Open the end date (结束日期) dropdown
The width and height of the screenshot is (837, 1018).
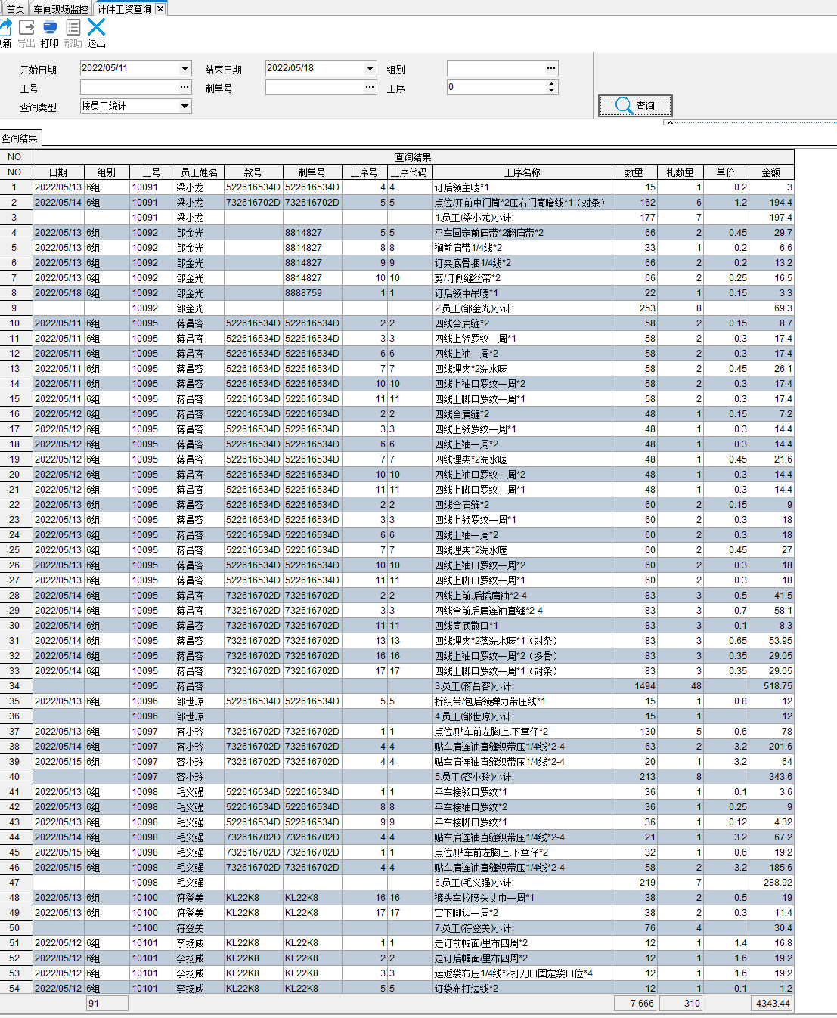pyautogui.click(x=370, y=69)
